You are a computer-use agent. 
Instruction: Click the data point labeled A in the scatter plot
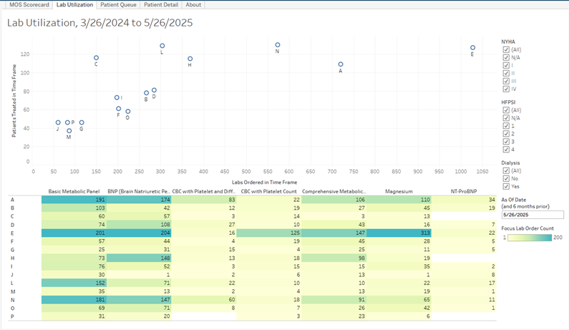[341, 64]
